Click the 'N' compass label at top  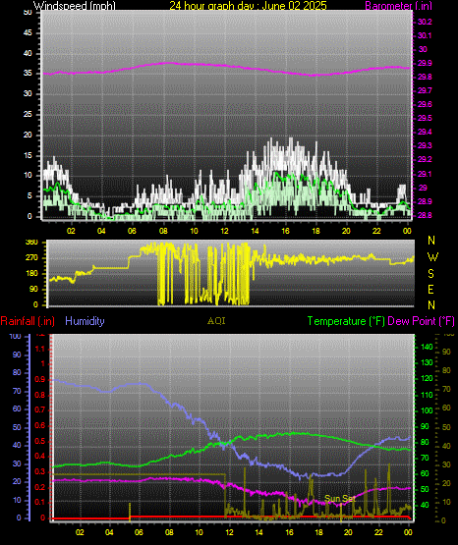point(431,241)
